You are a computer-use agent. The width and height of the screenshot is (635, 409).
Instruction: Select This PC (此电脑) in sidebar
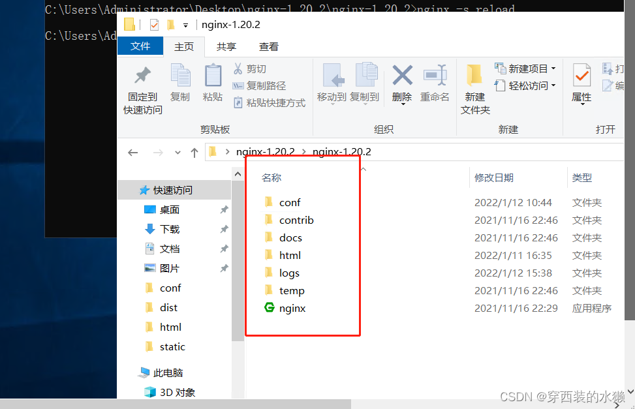(x=168, y=372)
